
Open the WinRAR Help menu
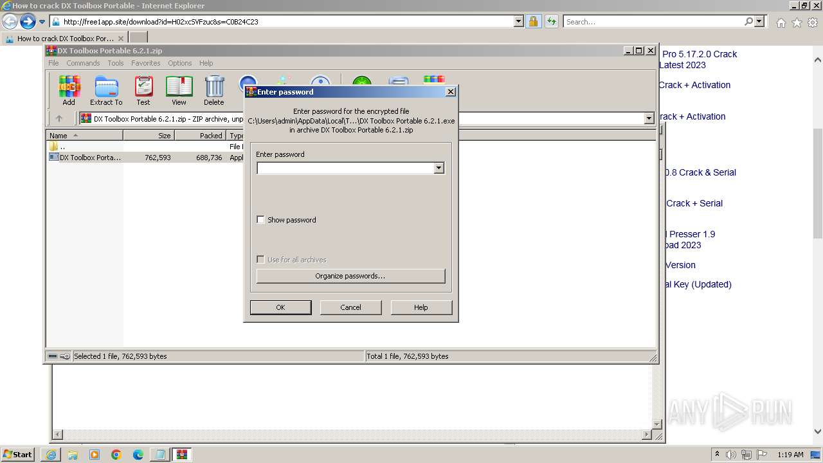206,63
